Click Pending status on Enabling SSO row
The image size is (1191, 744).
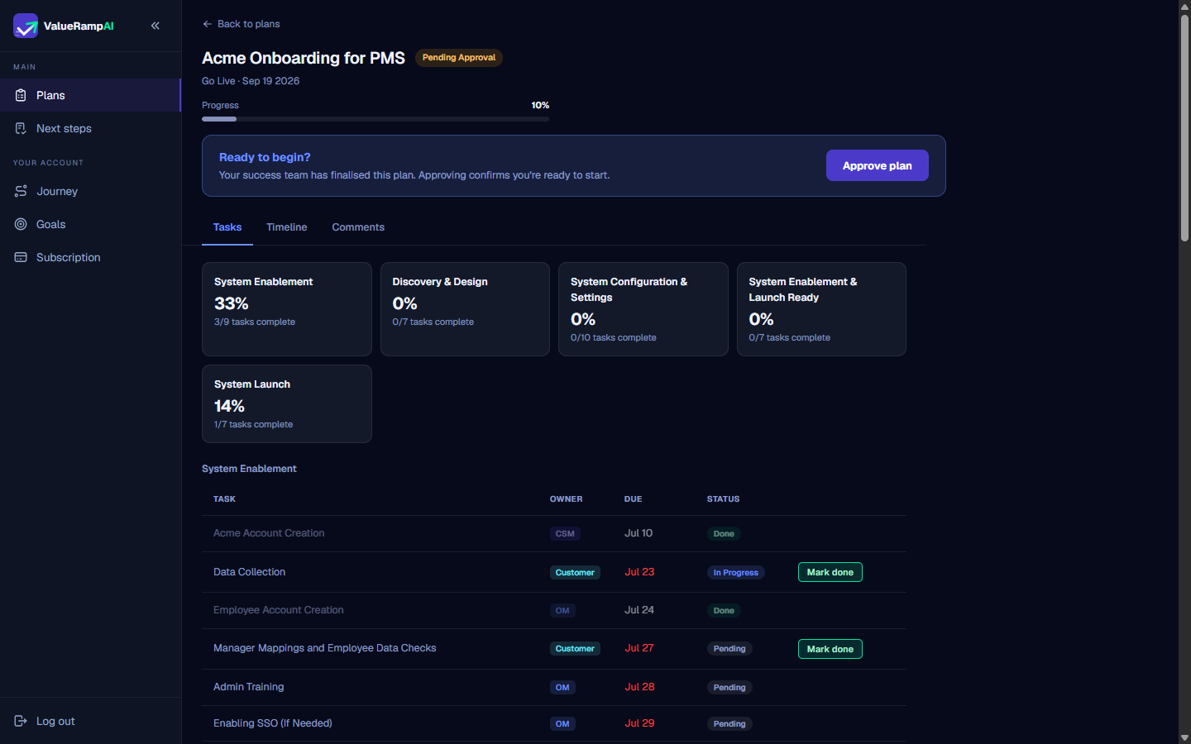729,724
